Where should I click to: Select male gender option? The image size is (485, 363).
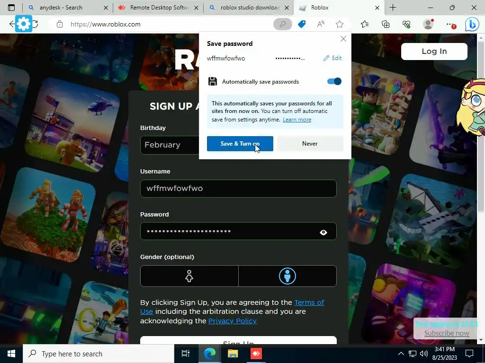(287, 276)
